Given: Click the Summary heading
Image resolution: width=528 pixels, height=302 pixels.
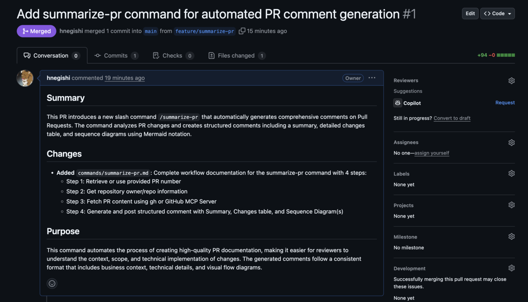Looking at the screenshot, I should tap(66, 98).
